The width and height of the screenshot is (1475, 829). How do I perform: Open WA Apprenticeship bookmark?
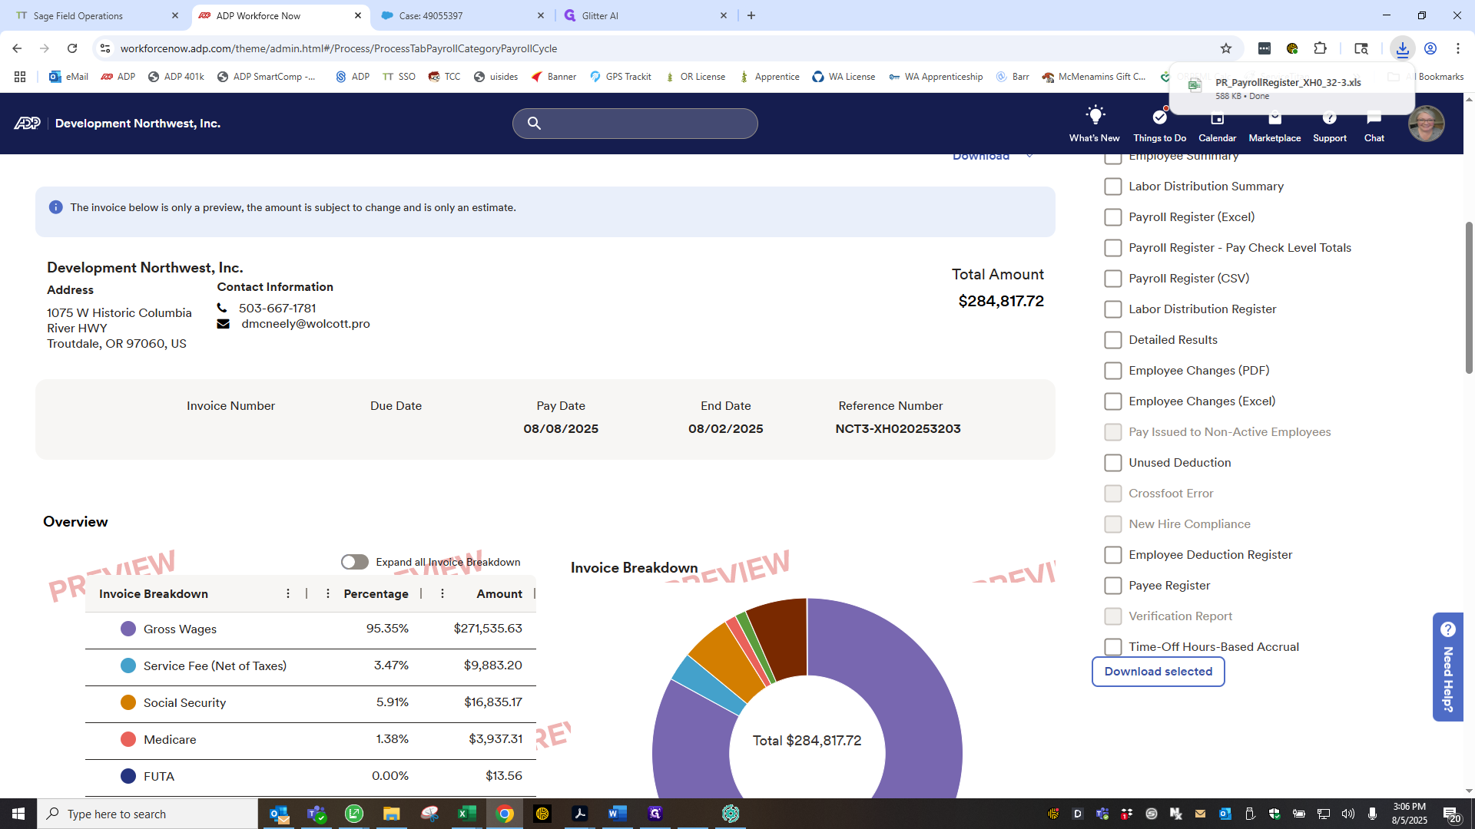tap(936, 77)
